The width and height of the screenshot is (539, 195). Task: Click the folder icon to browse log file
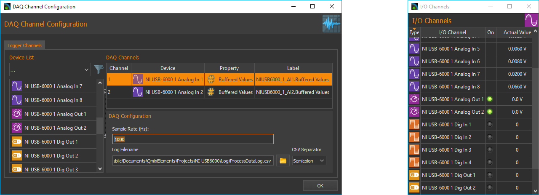[x=283, y=161]
